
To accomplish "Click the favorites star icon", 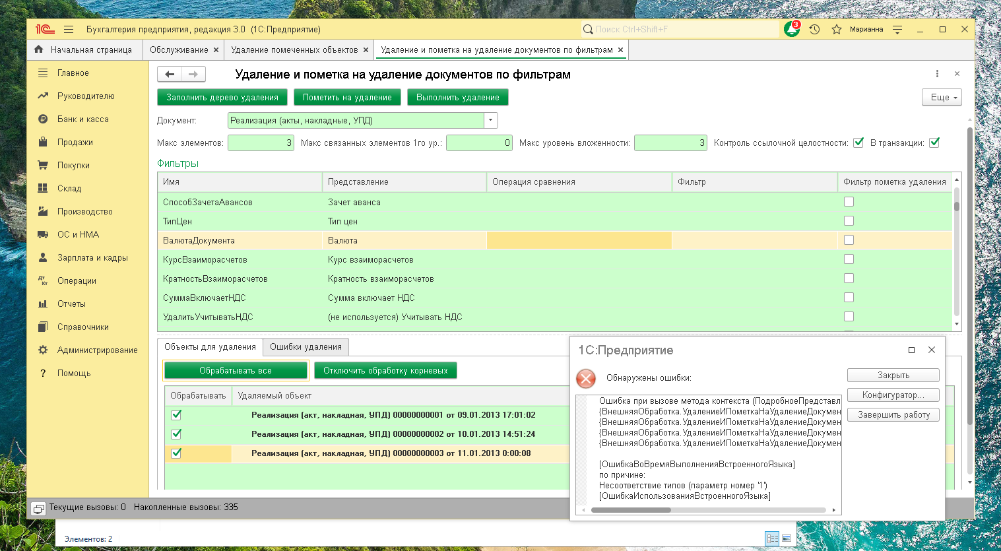I will [836, 30].
